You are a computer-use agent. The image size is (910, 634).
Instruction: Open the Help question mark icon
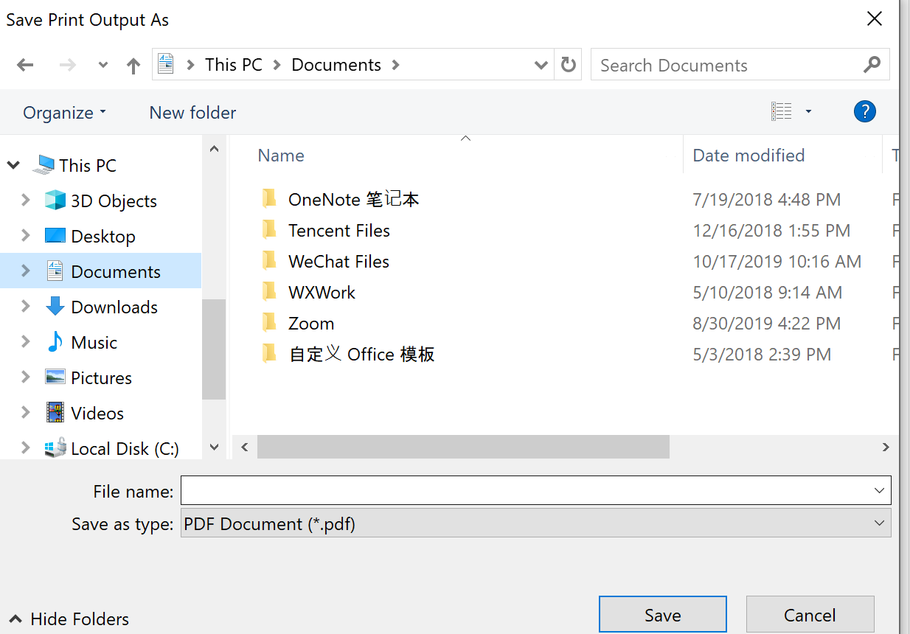click(x=864, y=112)
